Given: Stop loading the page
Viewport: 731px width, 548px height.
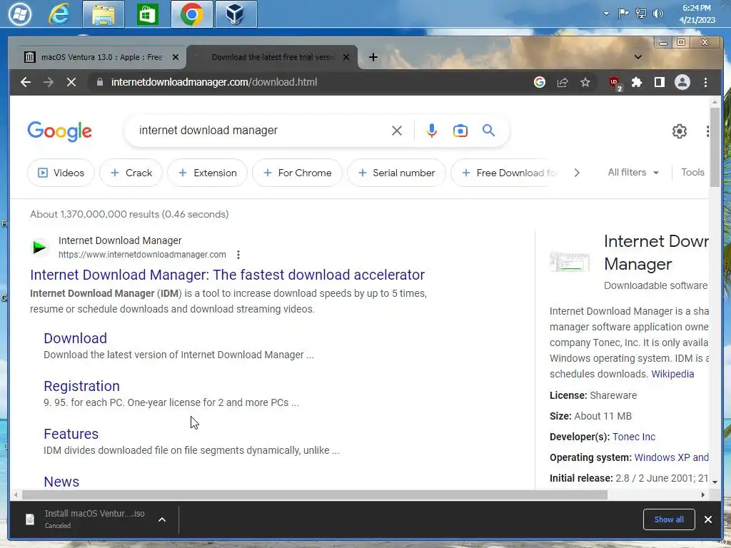Looking at the screenshot, I should coord(71,83).
